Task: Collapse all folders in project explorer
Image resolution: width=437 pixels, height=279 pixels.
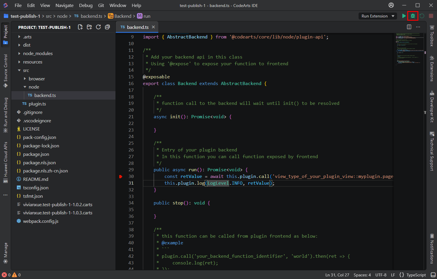Action: tap(107, 27)
